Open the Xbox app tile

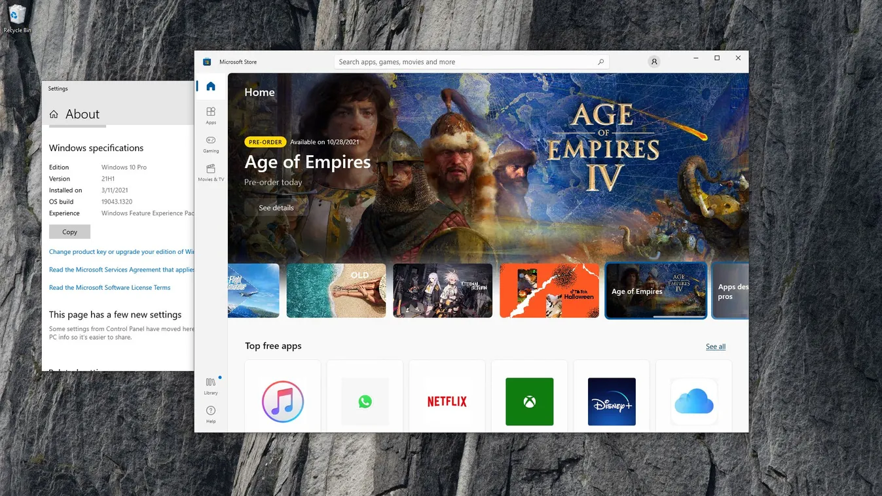point(529,395)
